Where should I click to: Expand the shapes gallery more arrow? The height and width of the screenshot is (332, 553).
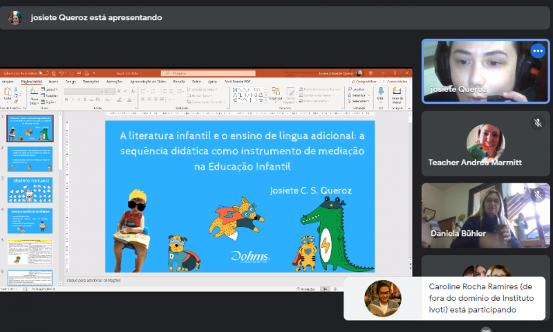[265, 101]
